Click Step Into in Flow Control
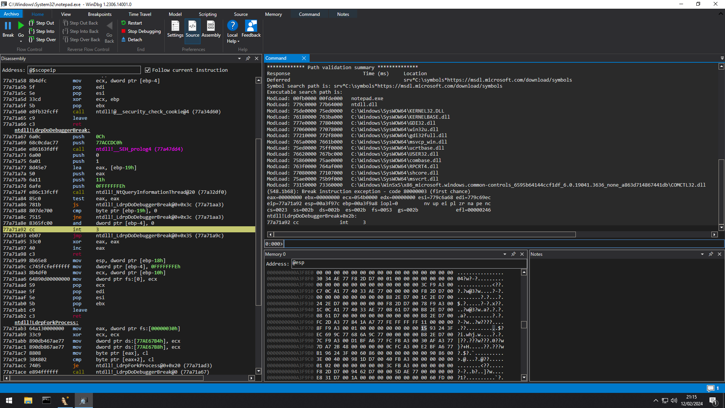The image size is (725, 408). [42, 31]
